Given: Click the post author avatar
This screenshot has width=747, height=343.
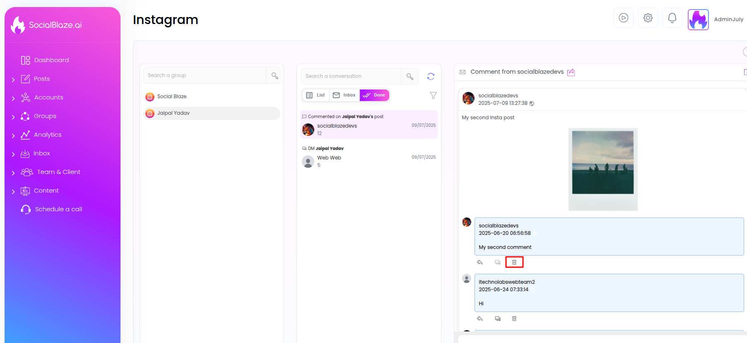Looking at the screenshot, I should (x=468, y=98).
